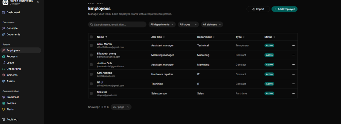Click the email bigmama@yahoo.com
Screen dimensions: 341x124
click(x=109, y=57)
